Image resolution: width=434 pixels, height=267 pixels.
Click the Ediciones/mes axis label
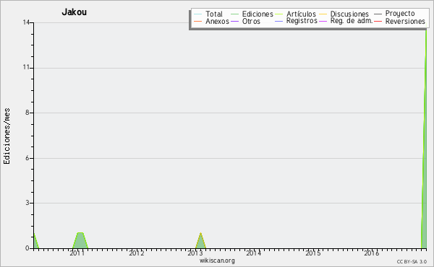click(x=7, y=136)
